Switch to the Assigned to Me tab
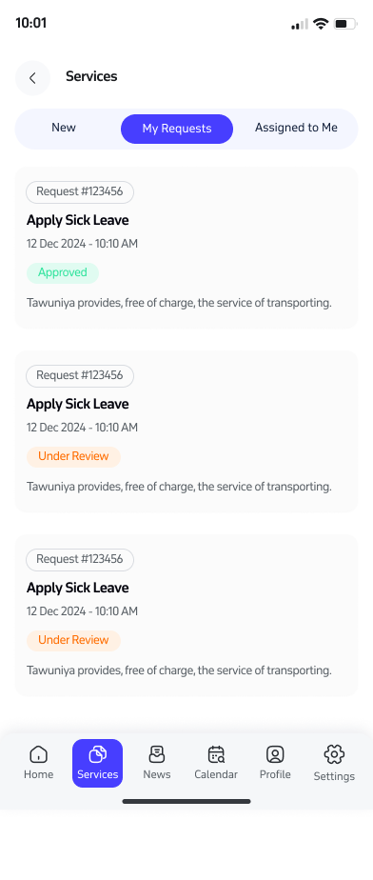Viewport: 373px width, 880px height. [x=296, y=128]
